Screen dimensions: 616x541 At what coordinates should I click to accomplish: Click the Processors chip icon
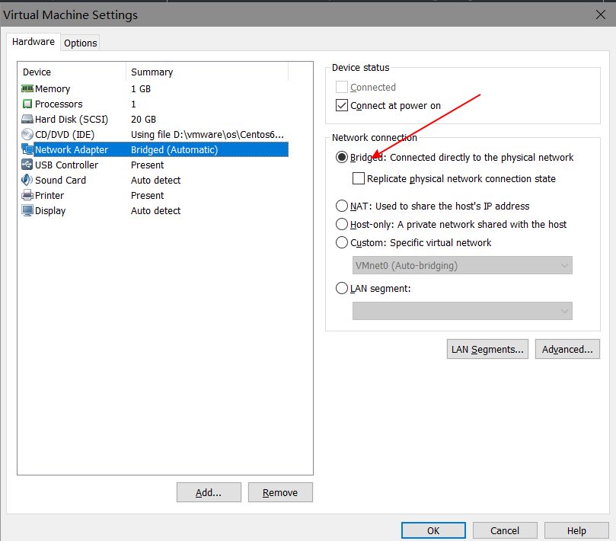point(27,104)
